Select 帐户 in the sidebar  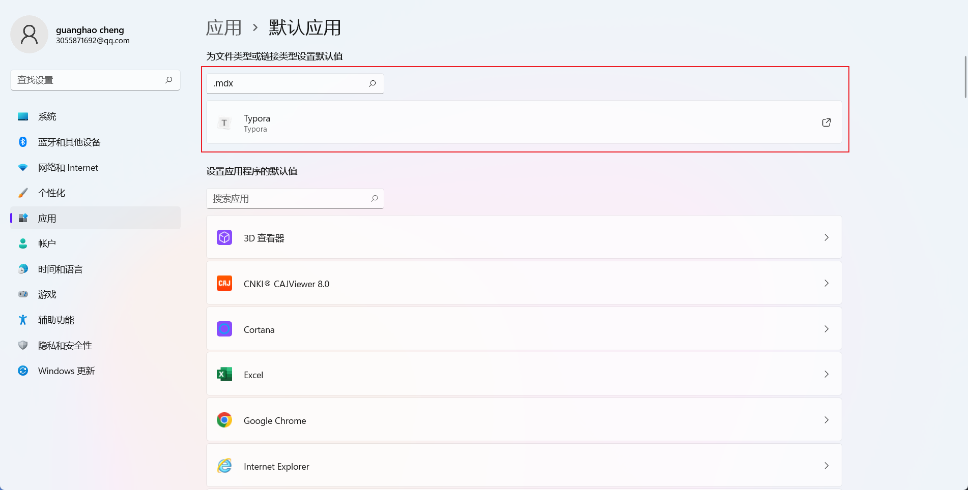tap(95, 243)
